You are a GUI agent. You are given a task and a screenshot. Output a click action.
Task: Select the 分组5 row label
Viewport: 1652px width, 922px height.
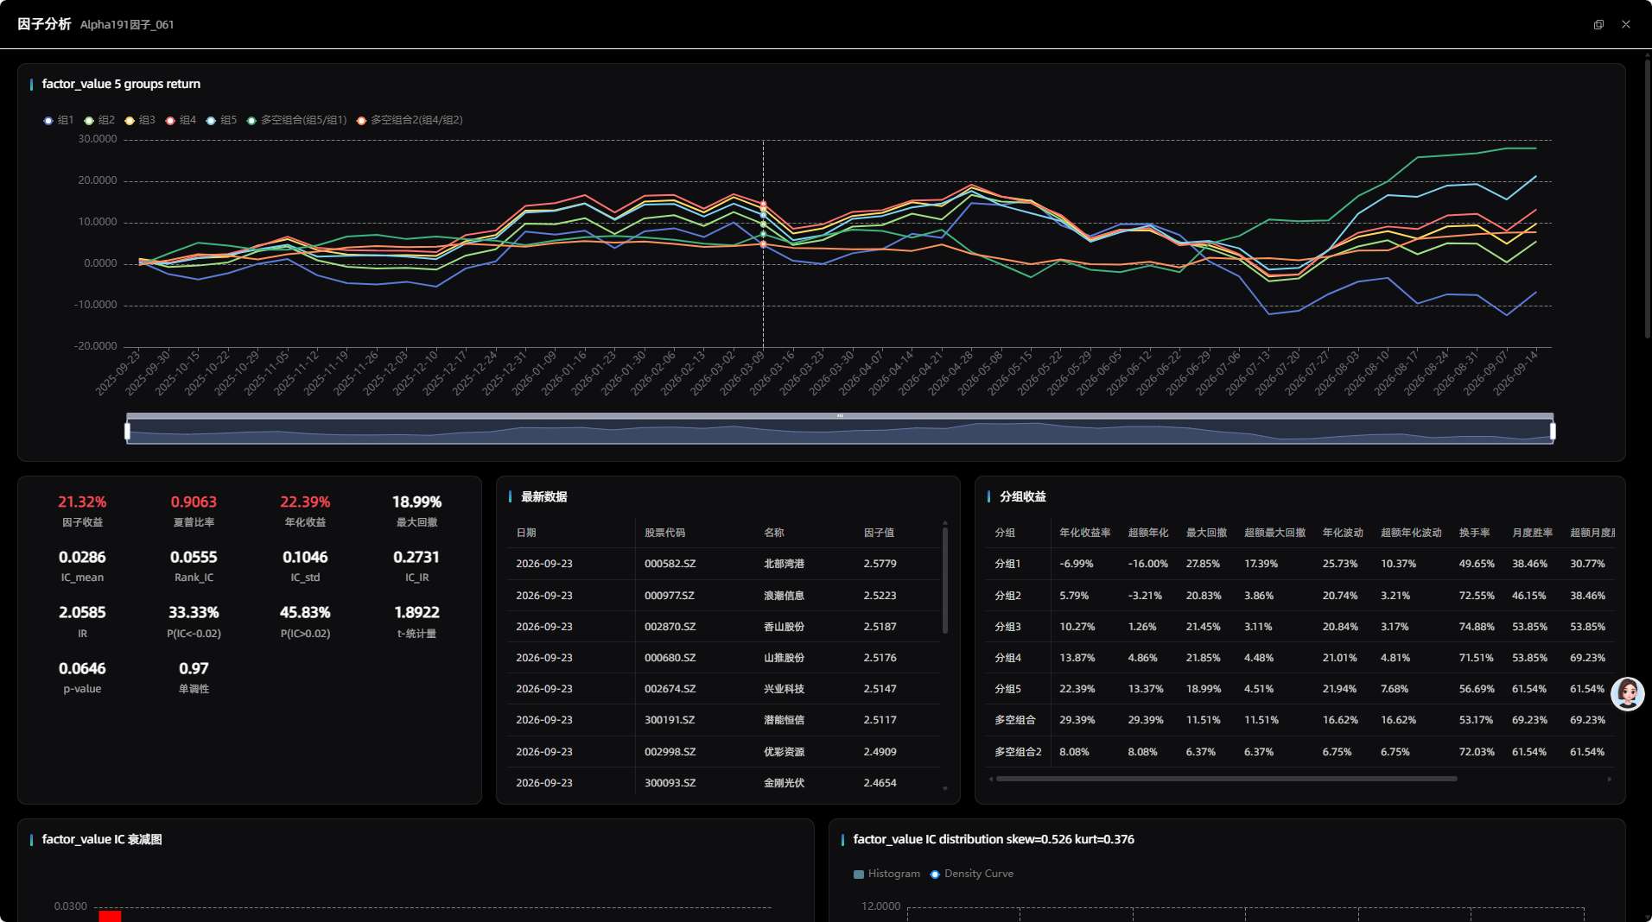click(x=1007, y=689)
